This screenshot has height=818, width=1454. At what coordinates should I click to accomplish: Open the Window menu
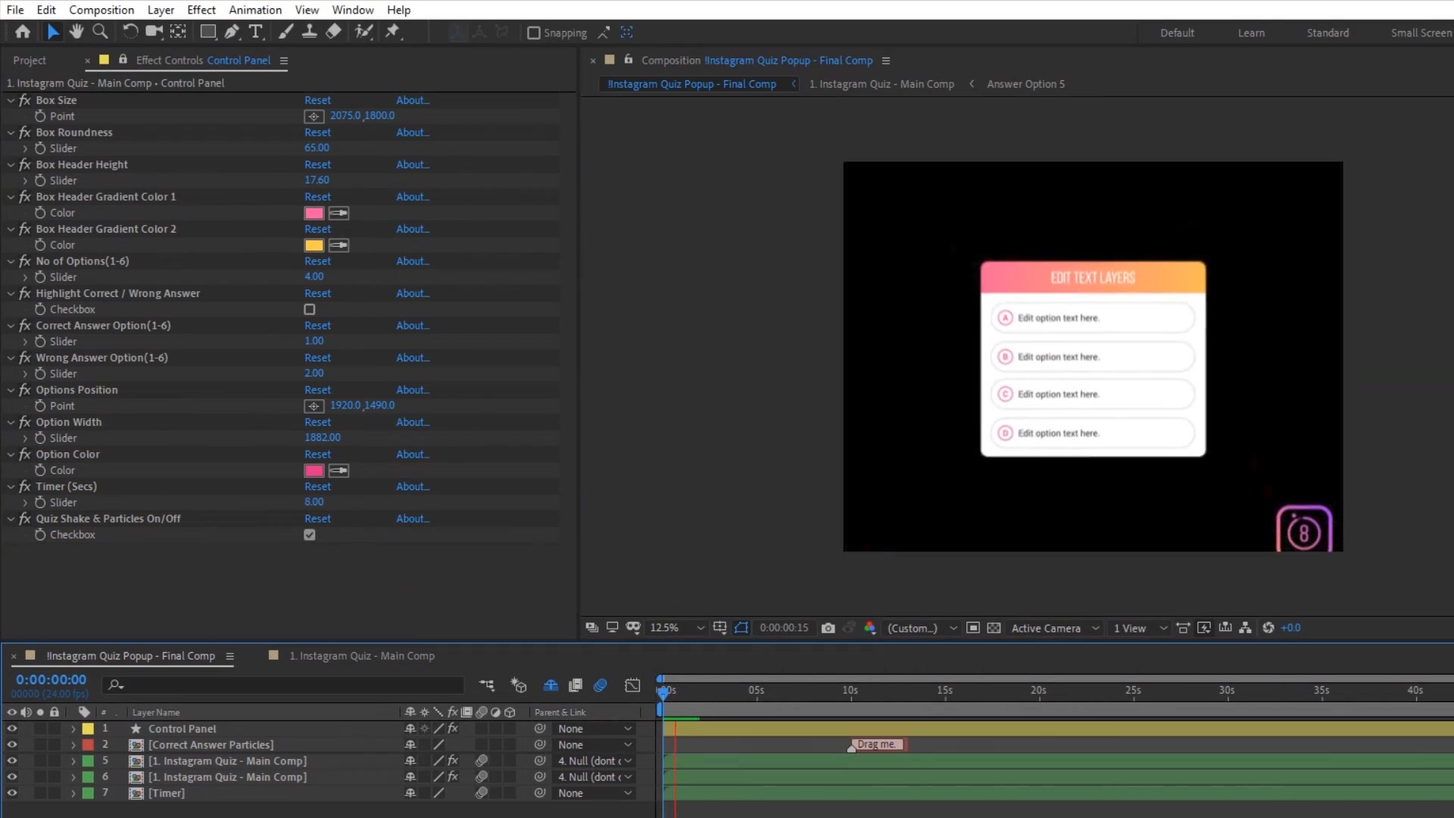(x=352, y=10)
